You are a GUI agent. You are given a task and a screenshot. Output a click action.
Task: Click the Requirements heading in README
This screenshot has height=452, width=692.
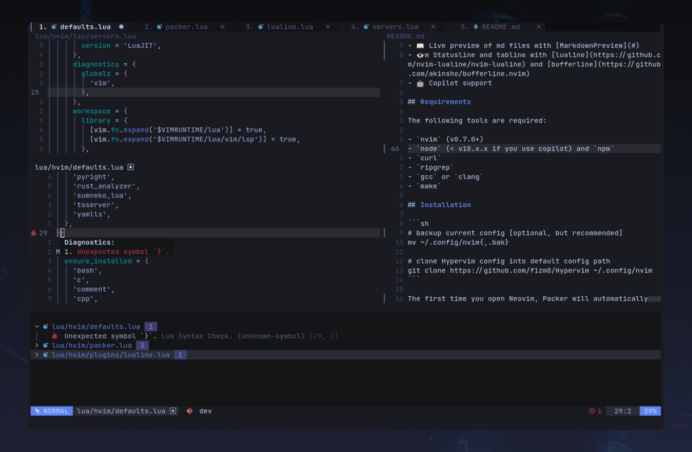[446, 102]
